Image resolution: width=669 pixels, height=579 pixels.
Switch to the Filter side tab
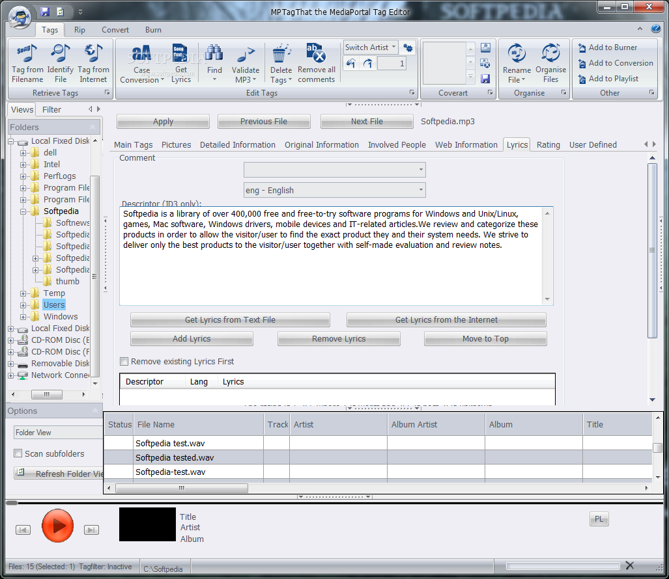(51, 109)
